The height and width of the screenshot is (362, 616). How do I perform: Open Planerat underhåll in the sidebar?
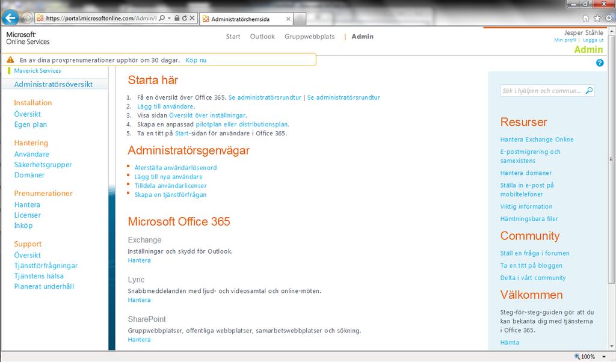tap(44, 287)
